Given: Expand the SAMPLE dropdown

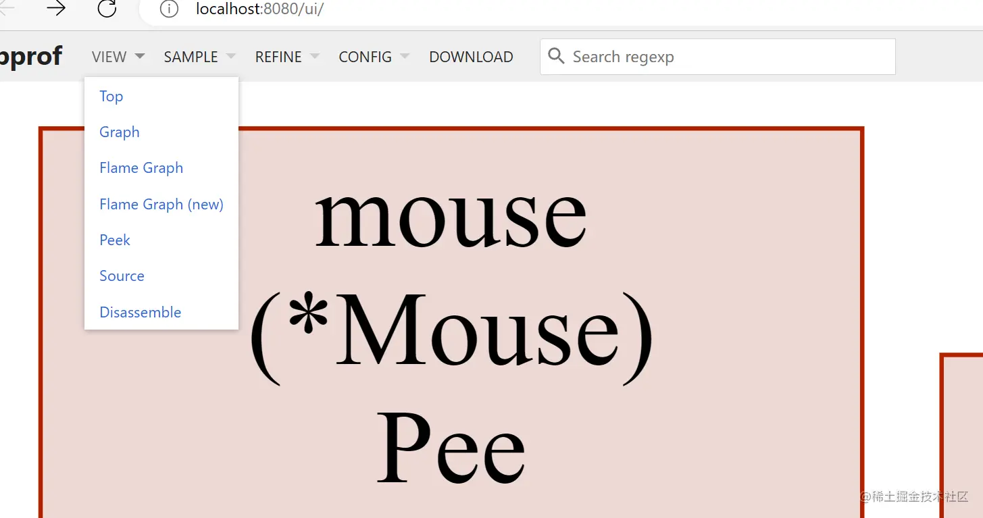Looking at the screenshot, I should click(191, 57).
